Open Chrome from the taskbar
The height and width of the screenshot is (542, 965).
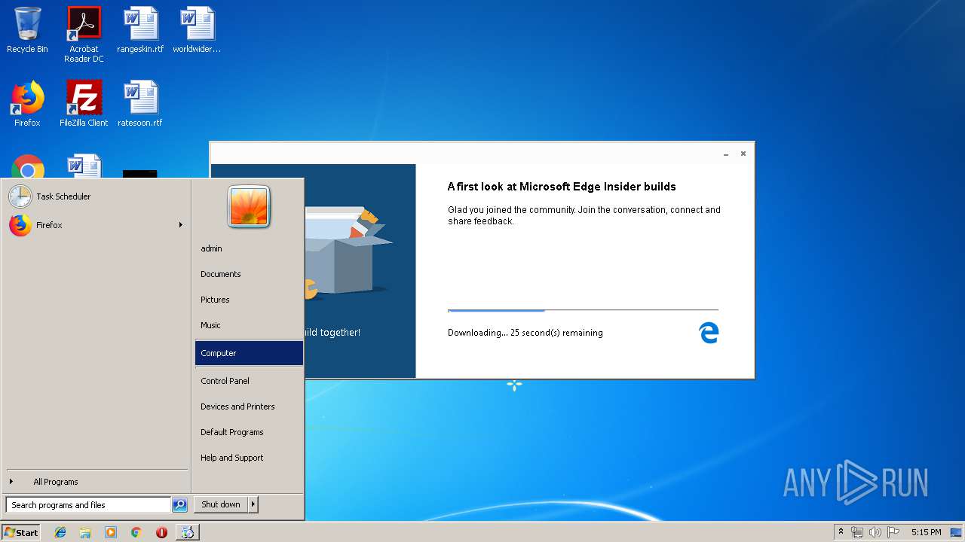click(136, 532)
